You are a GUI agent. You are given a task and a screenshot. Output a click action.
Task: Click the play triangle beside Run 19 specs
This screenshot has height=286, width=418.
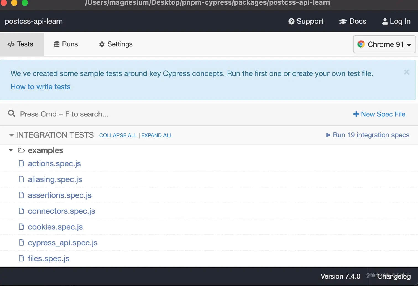tap(328, 135)
